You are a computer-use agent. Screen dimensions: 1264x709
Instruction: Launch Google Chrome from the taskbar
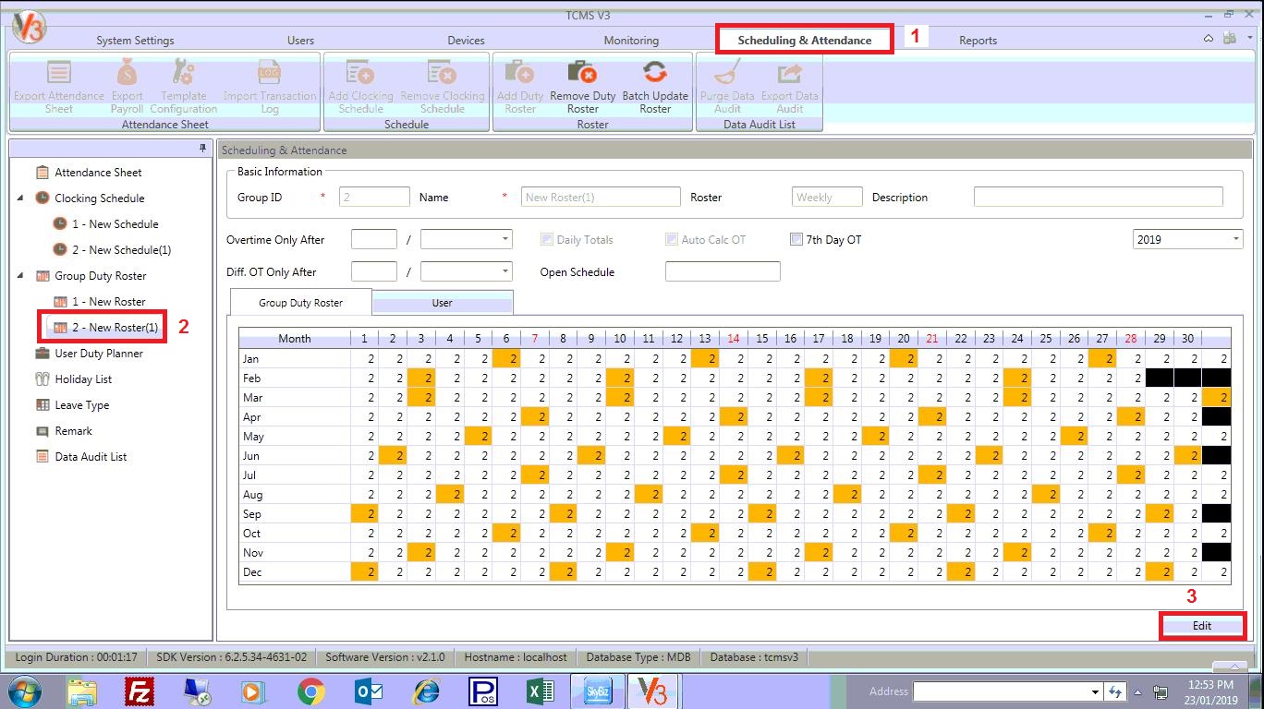[x=310, y=691]
